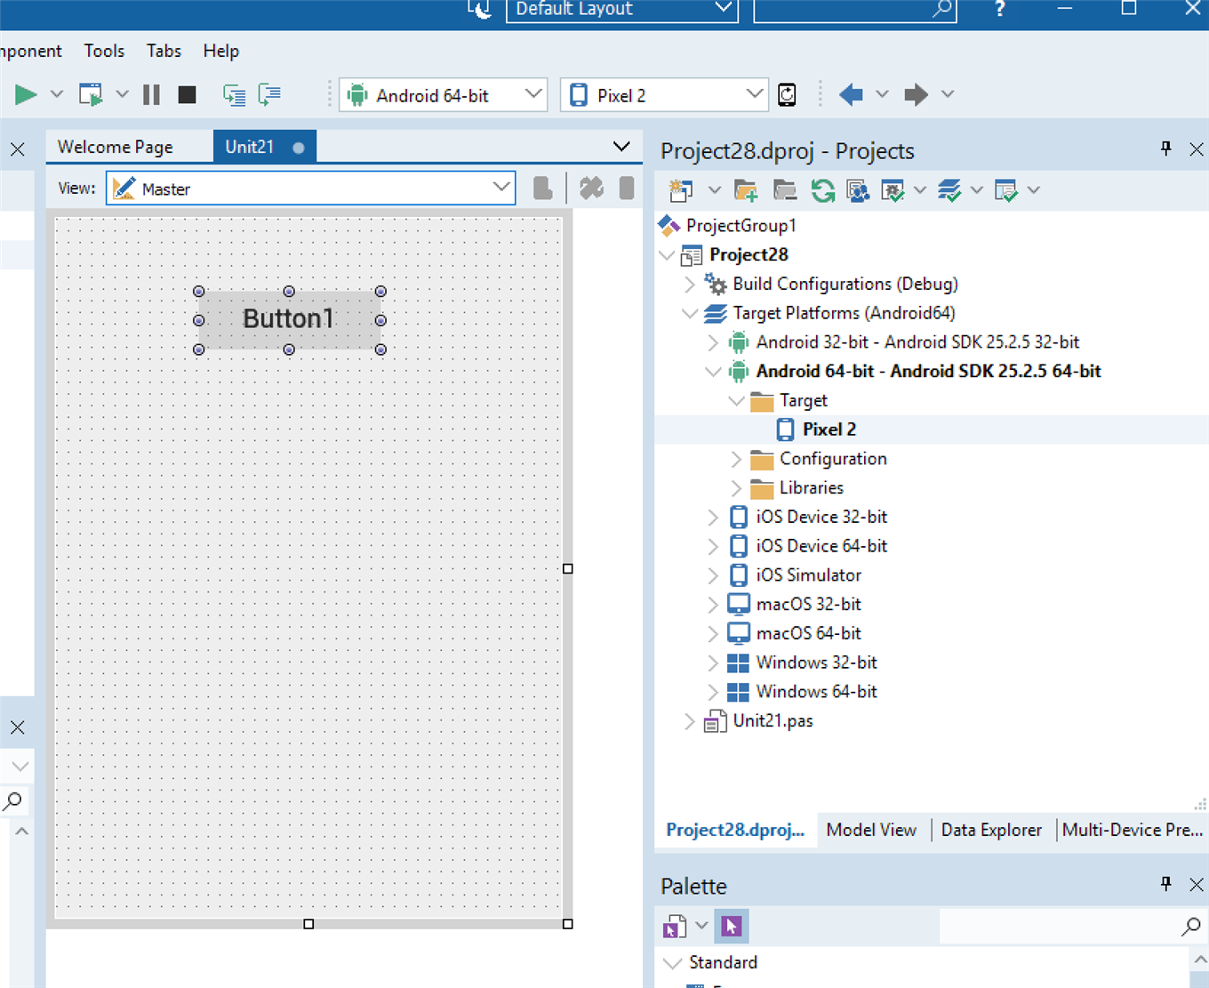Click the Forward navigation arrow
The width and height of the screenshot is (1209, 988).
coord(916,94)
